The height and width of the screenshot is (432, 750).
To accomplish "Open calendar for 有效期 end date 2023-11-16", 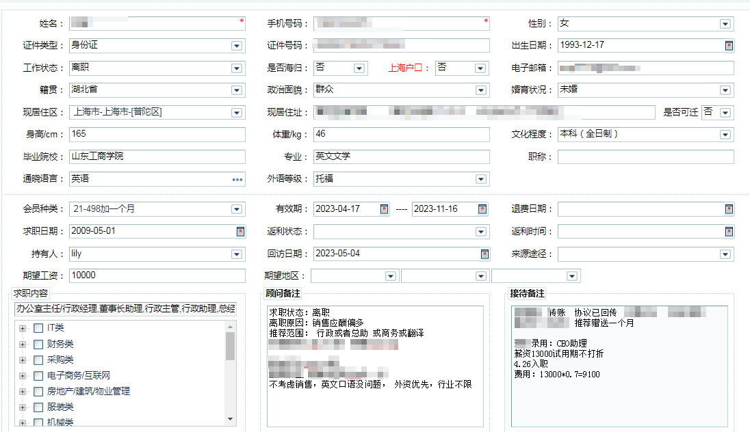I will click(482, 209).
